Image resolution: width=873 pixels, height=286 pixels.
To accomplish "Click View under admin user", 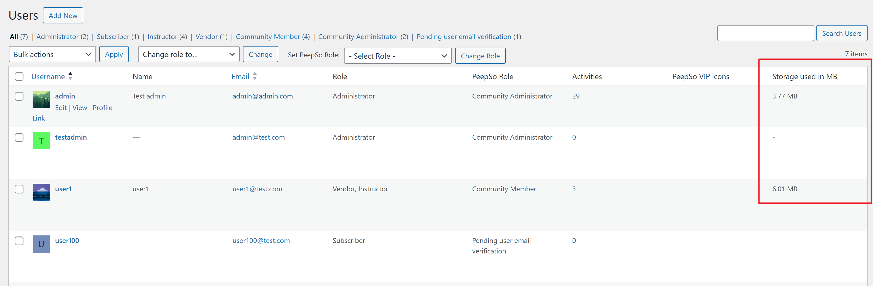I will point(80,108).
